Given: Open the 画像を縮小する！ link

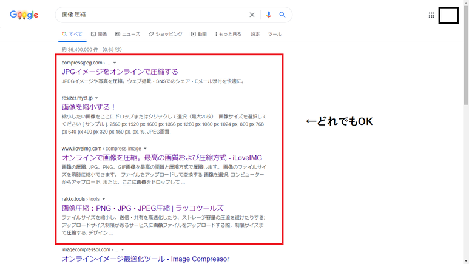Looking at the screenshot, I should 89,107.
